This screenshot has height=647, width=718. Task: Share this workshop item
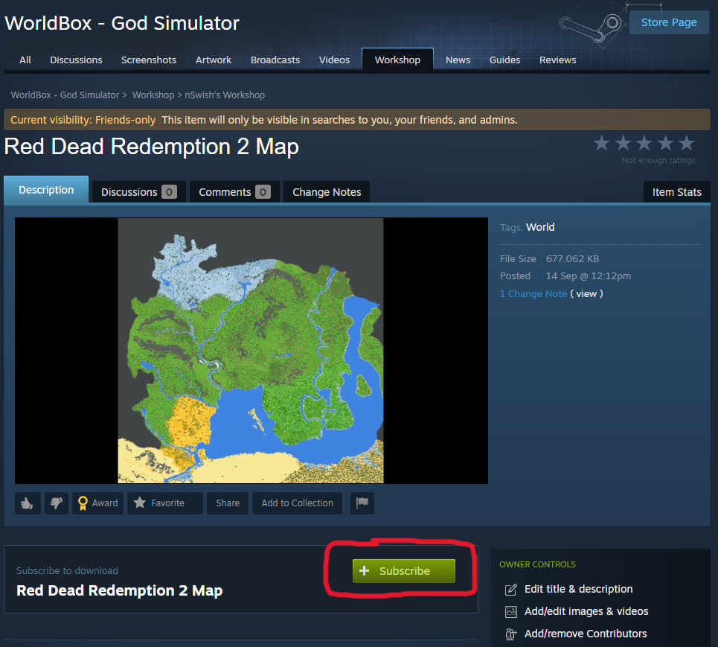[x=228, y=503]
